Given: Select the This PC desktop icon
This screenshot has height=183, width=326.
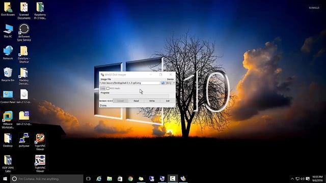Looking at the screenshot, I should point(8,31).
